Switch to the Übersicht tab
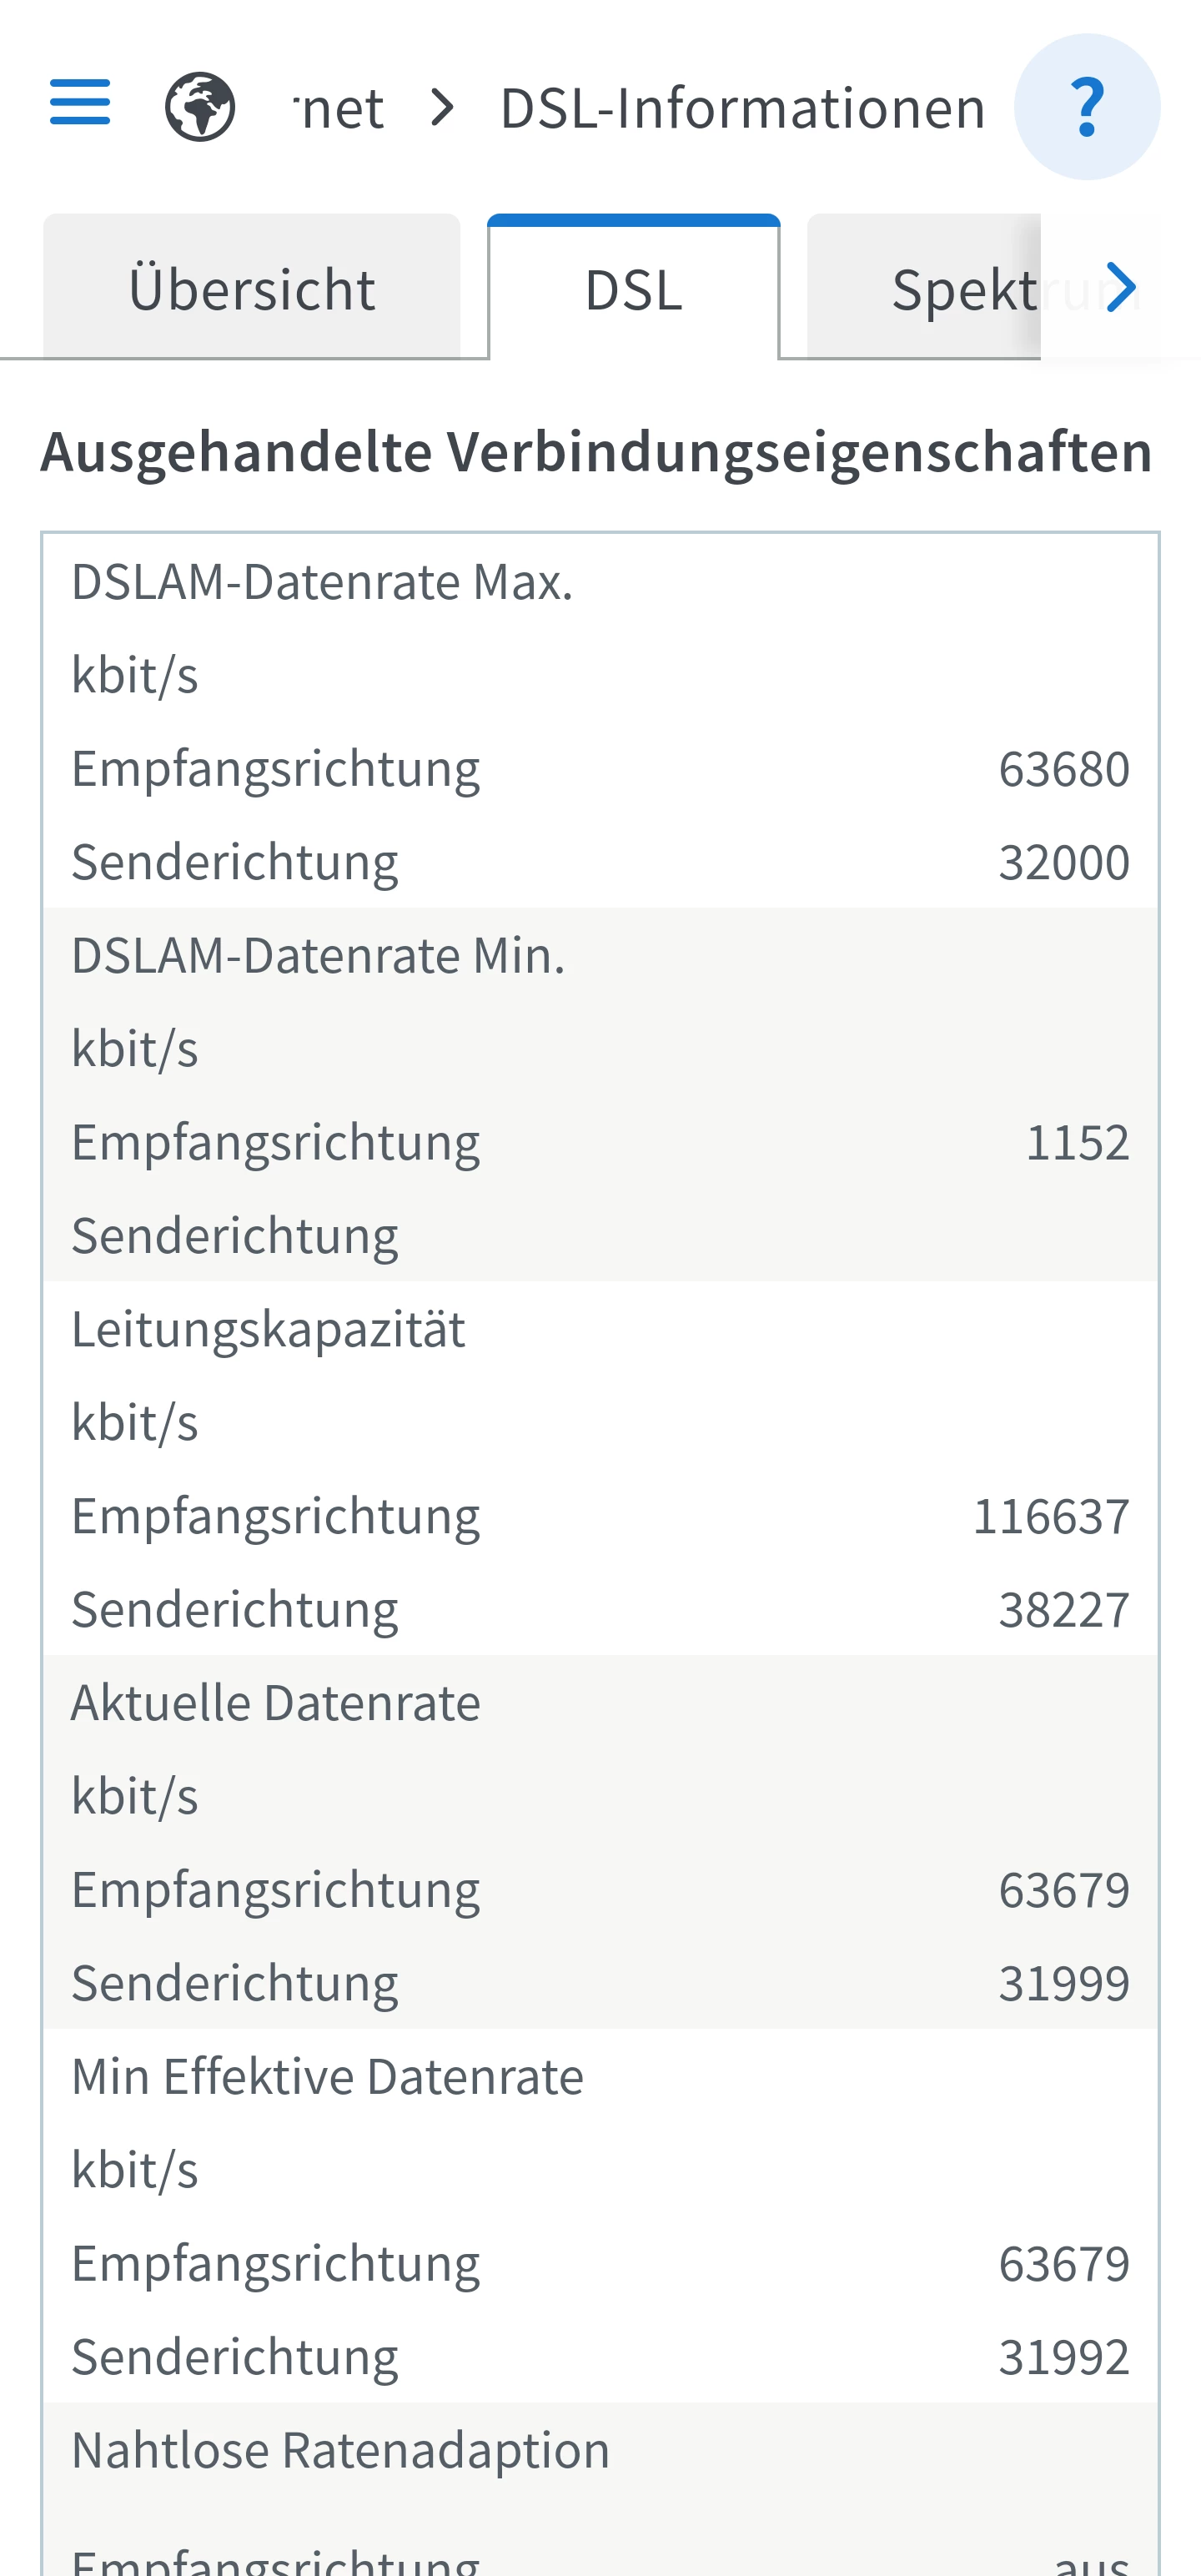Viewport: 1201px width, 2576px height. point(251,289)
